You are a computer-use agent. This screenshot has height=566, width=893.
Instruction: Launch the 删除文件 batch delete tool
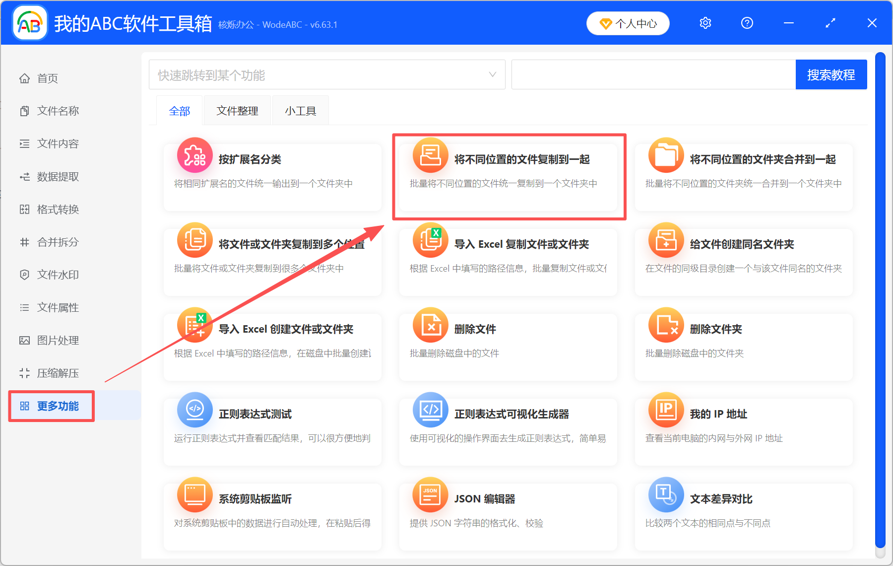pos(474,328)
